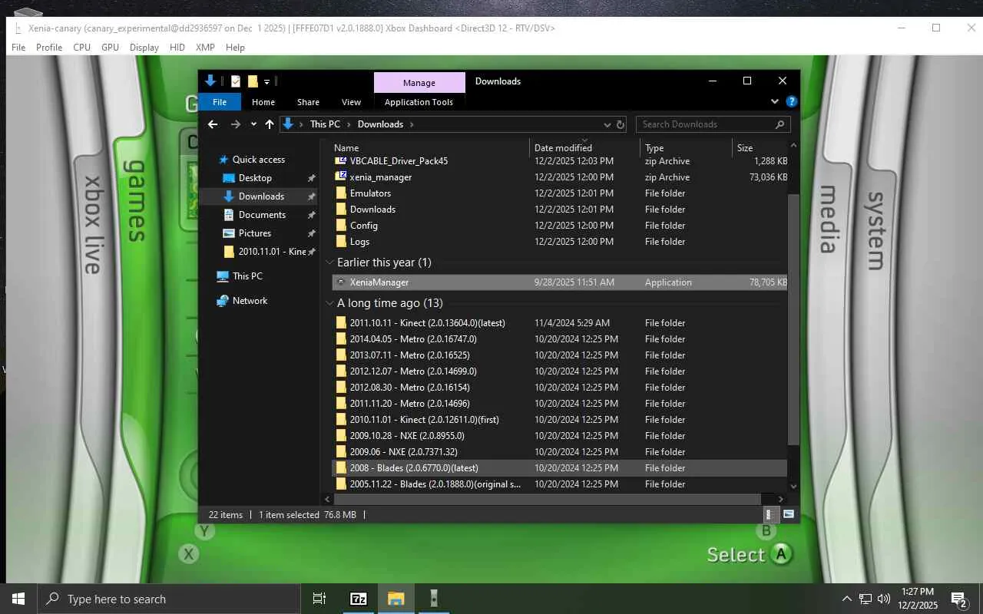Go up one folder level with Up arrow
This screenshot has height=614, width=983.
coord(270,124)
